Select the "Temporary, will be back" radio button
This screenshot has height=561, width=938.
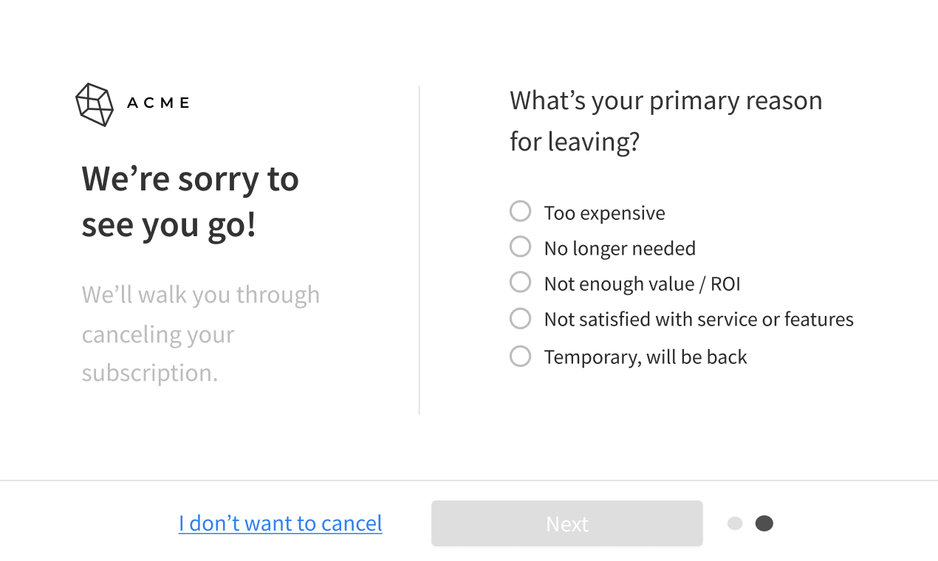tap(520, 357)
